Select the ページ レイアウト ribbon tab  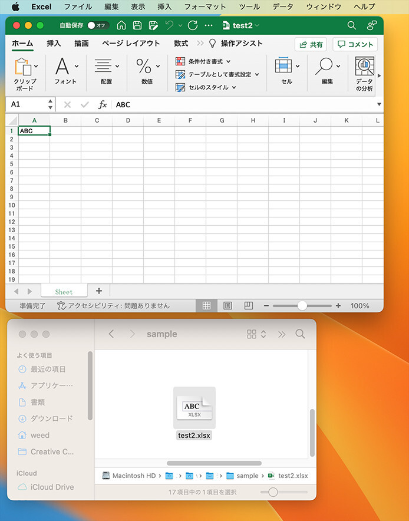(131, 43)
